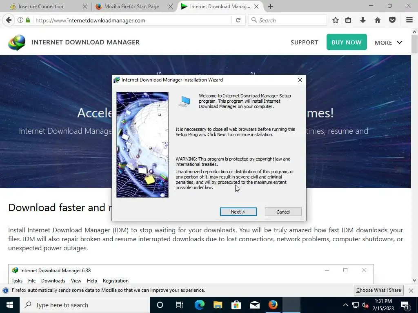Close the Insecure Connection tab

[85, 7]
